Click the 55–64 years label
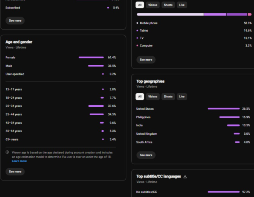The height and width of the screenshot is (197, 254). click(x=14, y=131)
